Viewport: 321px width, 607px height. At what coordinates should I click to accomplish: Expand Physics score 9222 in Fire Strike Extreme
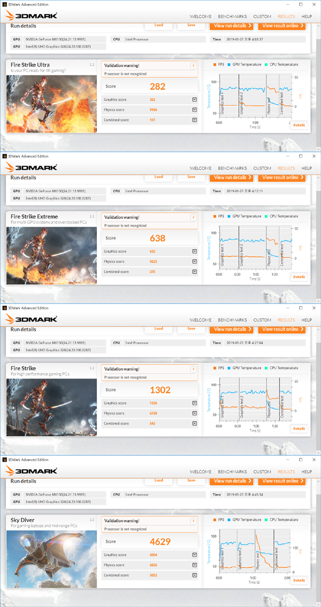tap(194, 261)
